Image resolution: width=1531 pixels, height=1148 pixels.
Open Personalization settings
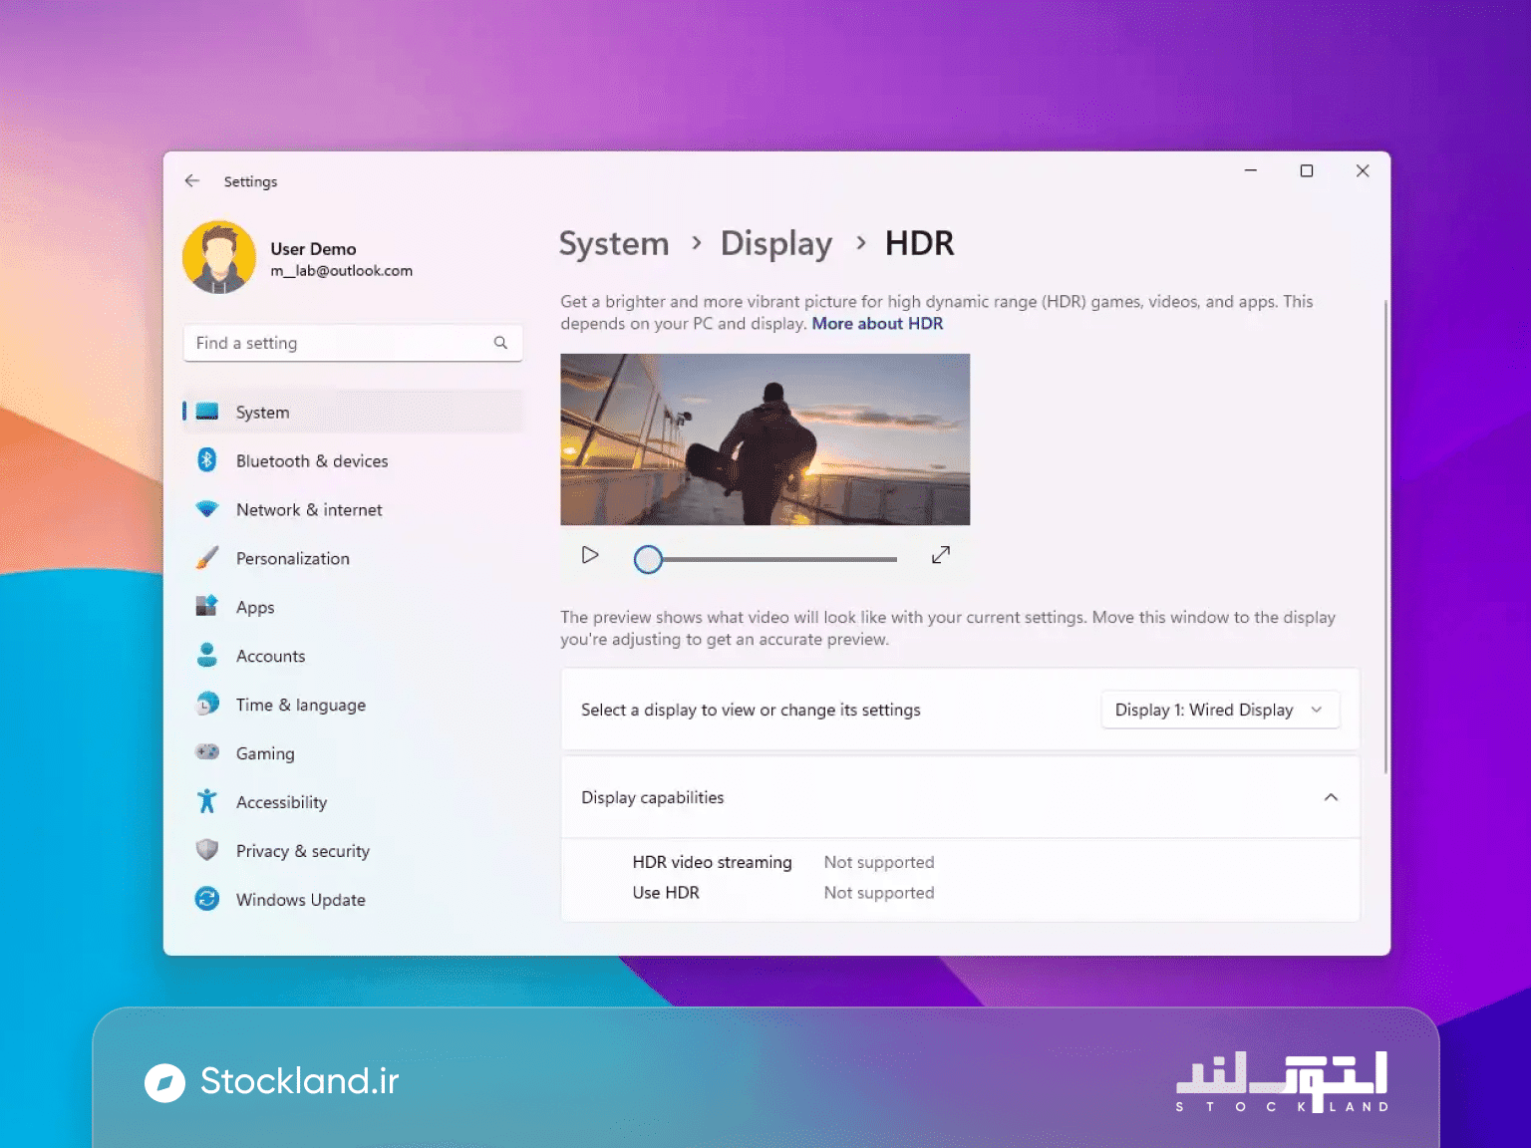(x=353, y=558)
